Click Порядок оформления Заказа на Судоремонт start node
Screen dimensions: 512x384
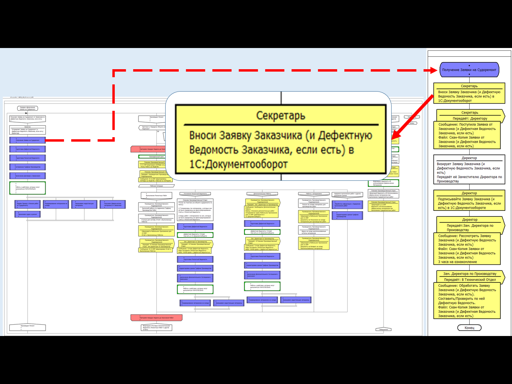point(28,108)
